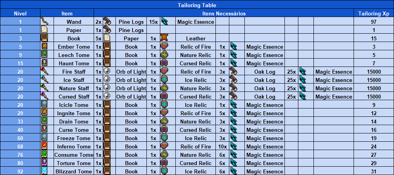Image resolution: width=394 pixels, height=175 pixels.
Task: Click the Cursed Staff item icon
Action: click(x=44, y=96)
